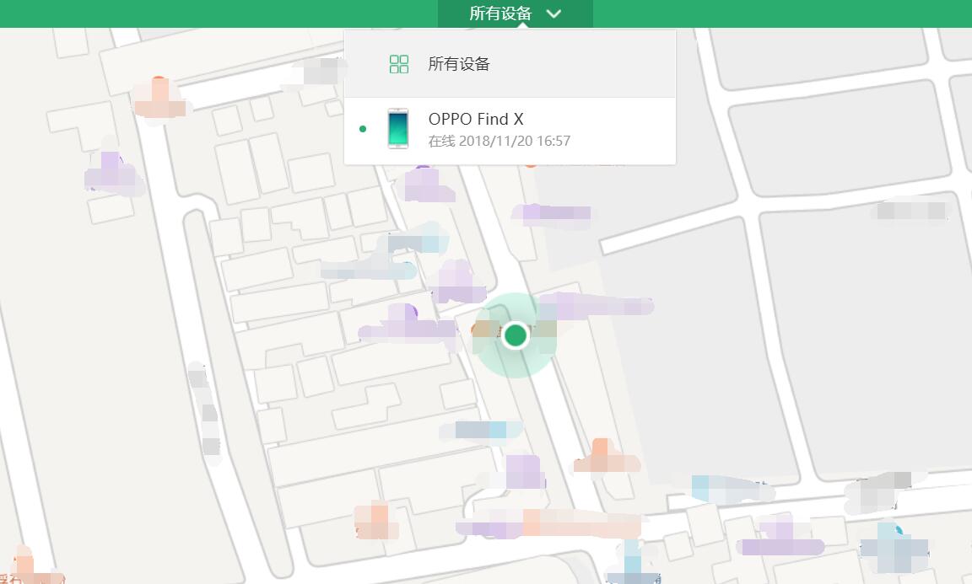The height and width of the screenshot is (584, 972).
Task: Click the four-square grid icon for all devices
Action: [398, 64]
